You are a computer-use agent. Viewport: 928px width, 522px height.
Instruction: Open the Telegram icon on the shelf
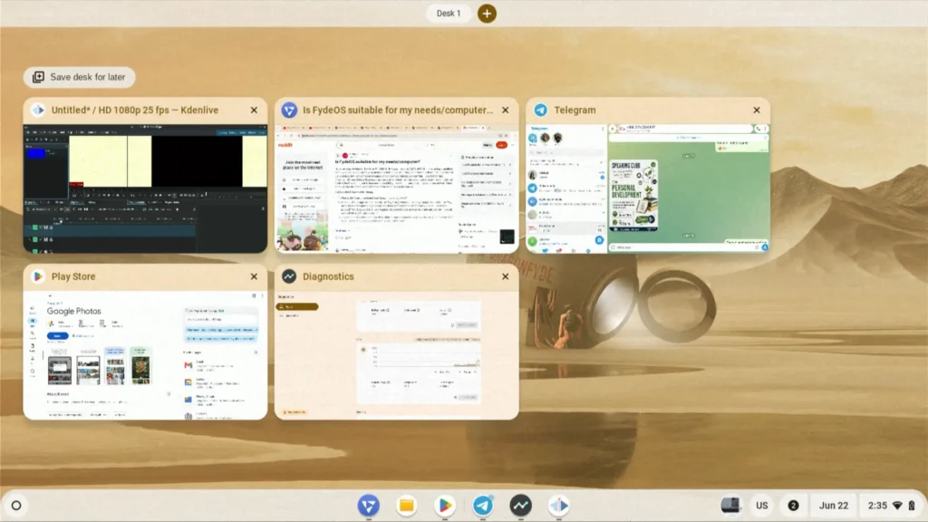click(x=483, y=506)
